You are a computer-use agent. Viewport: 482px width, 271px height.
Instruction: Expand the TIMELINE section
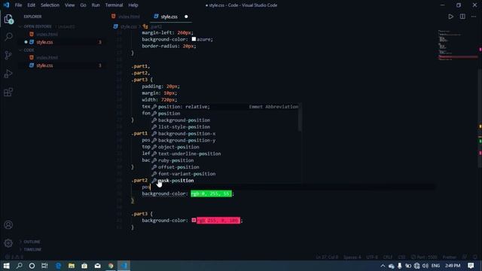[32, 249]
